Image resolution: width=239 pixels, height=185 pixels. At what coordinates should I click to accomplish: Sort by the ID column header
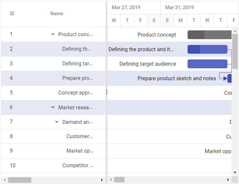12,14
